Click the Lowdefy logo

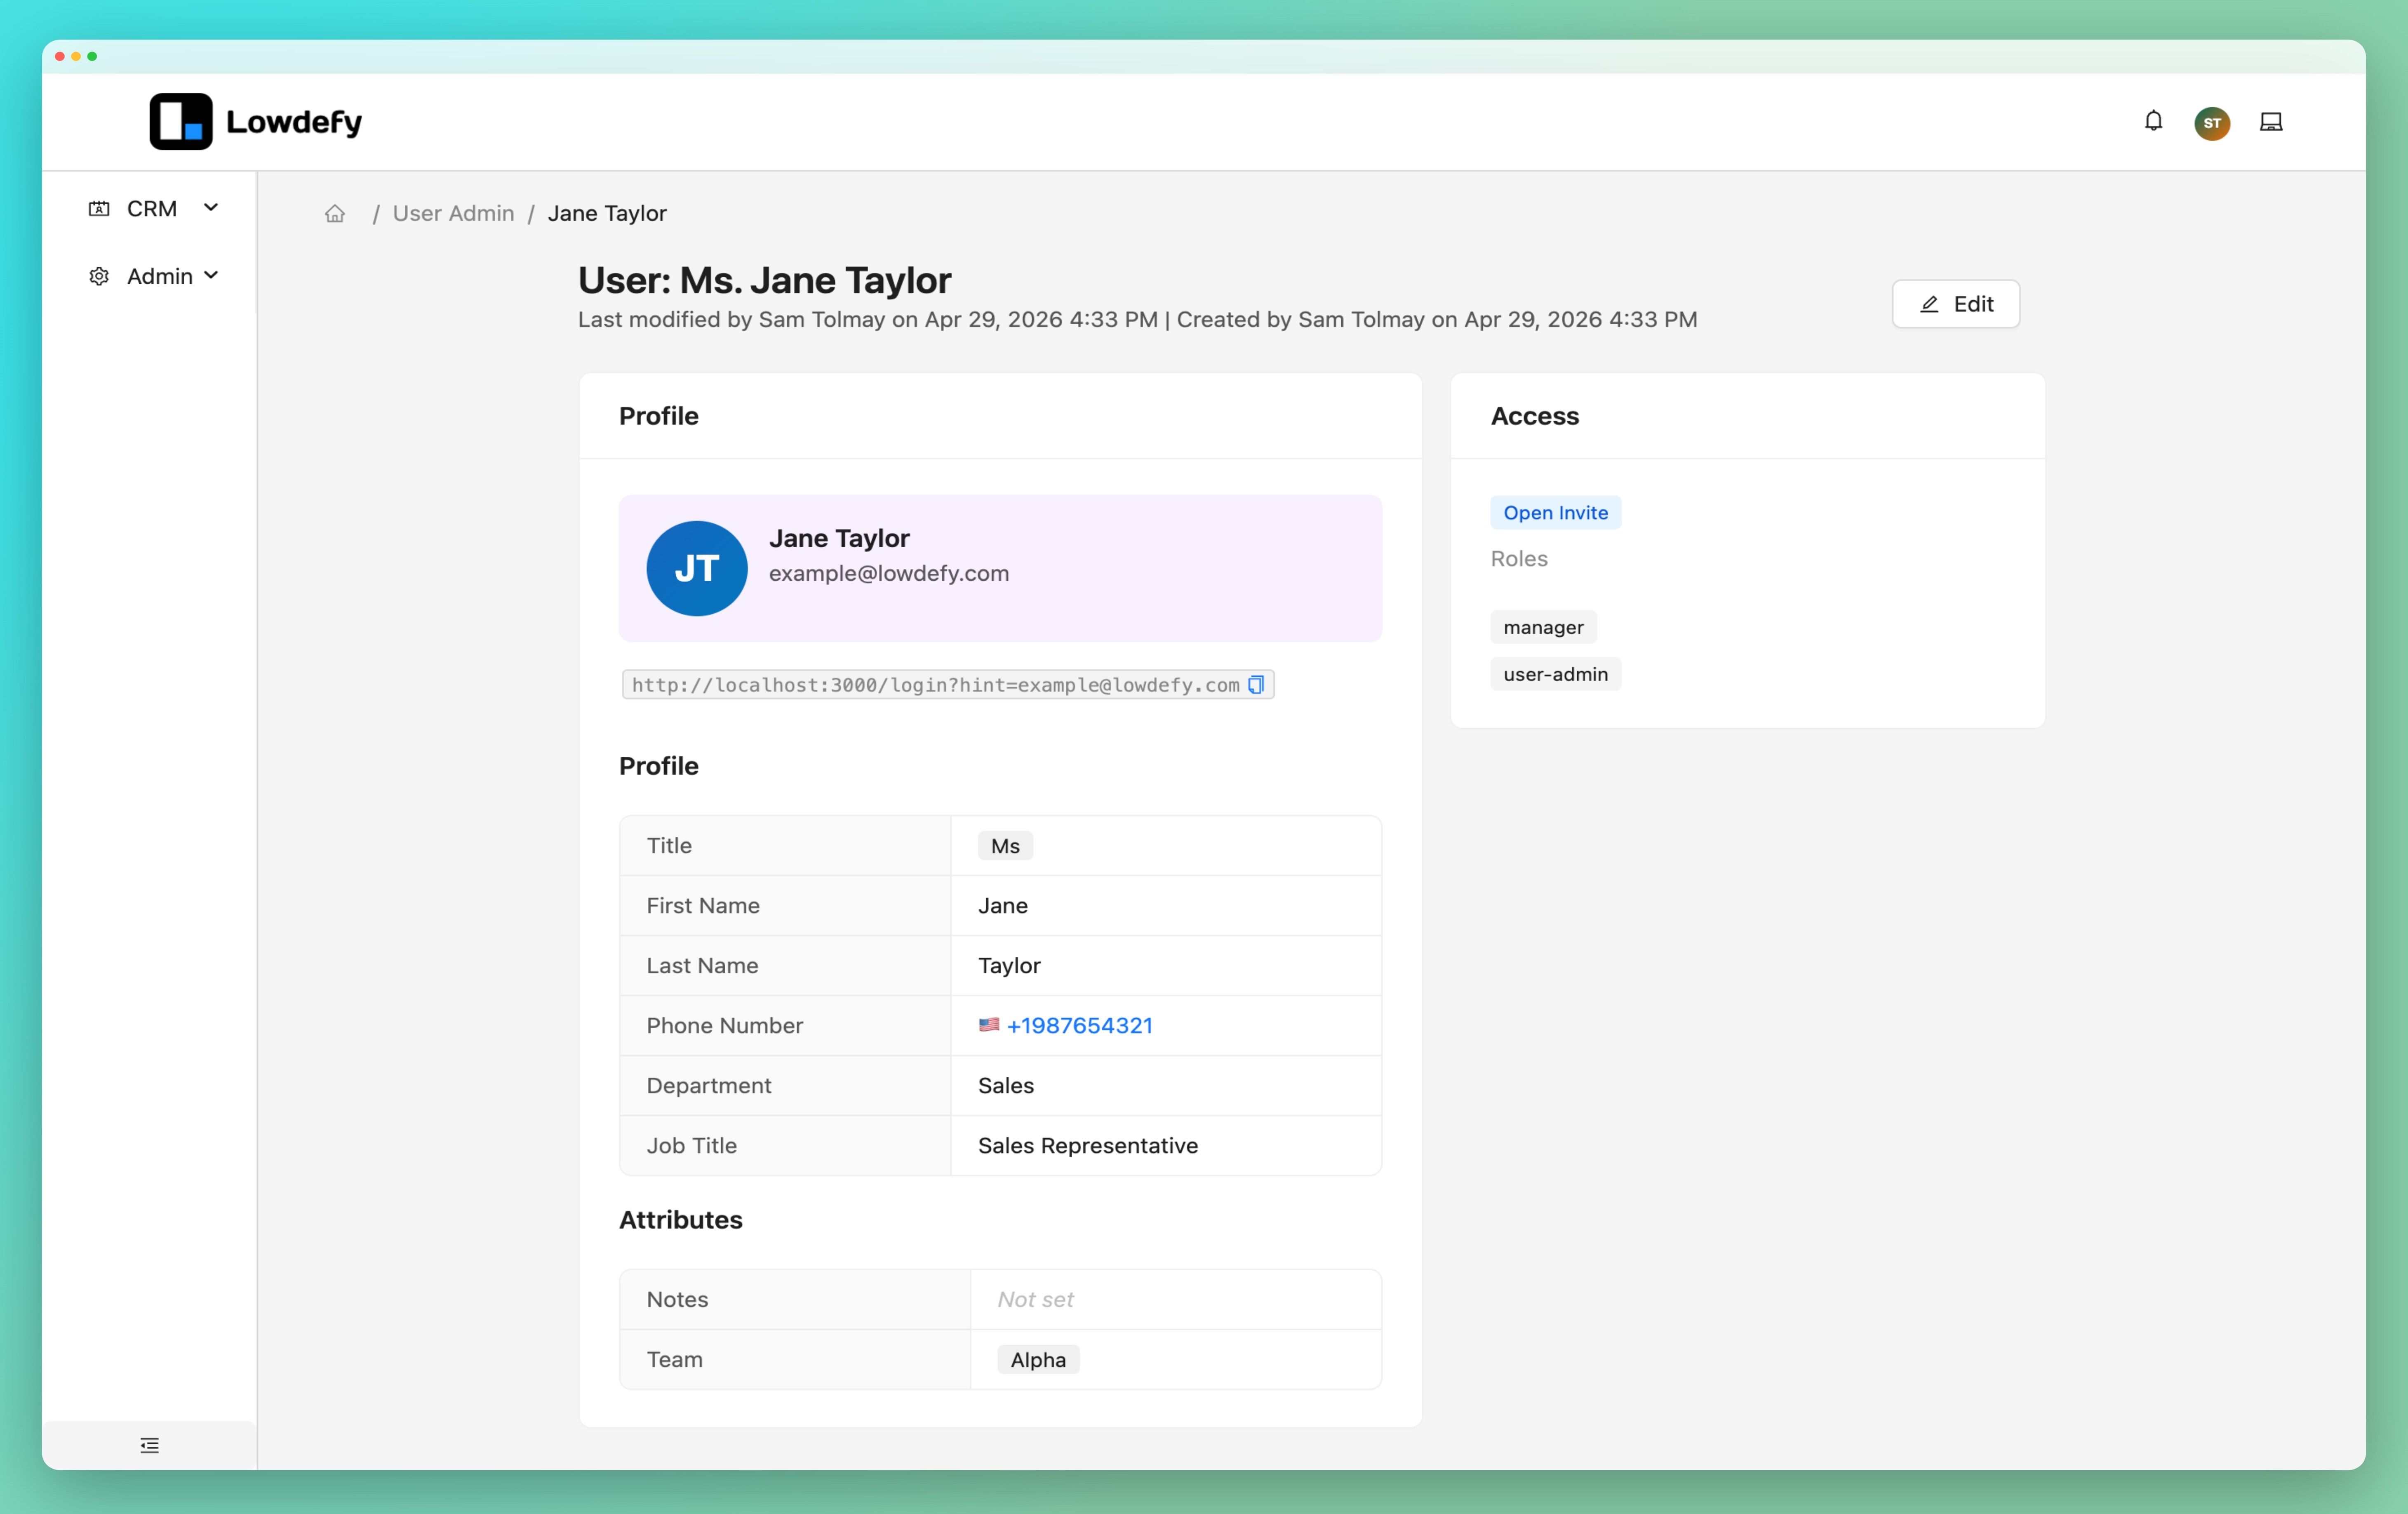pyautogui.click(x=256, y=122)
